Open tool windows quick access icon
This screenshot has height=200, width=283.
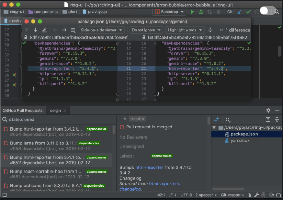(5, 195)
